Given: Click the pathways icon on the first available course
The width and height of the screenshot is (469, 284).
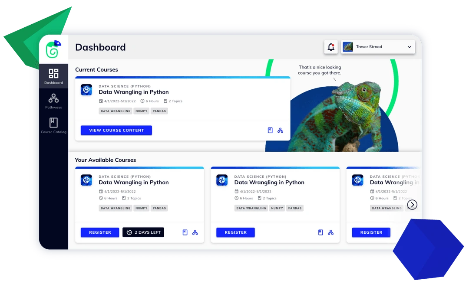Looking at the screenshot, I should (195, 232).
